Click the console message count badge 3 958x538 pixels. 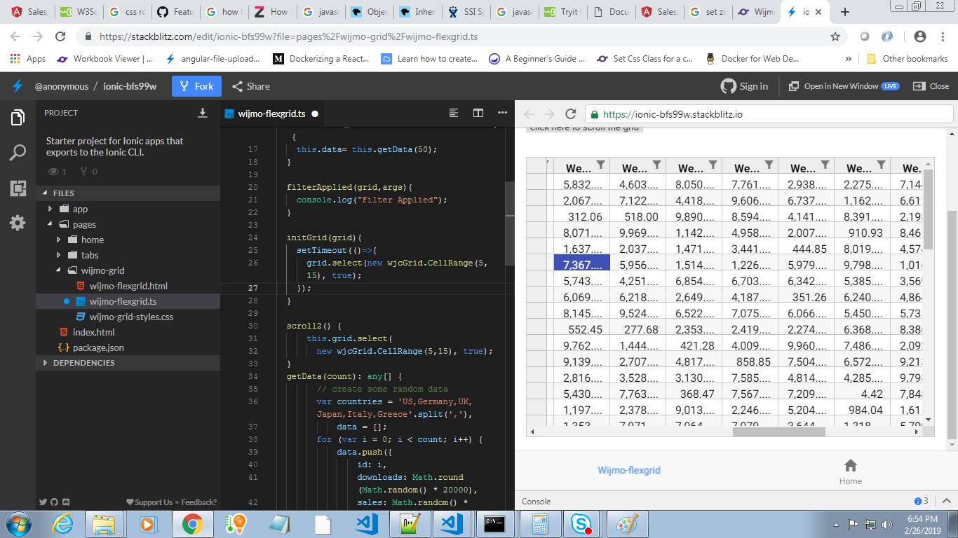pos(922,502)
